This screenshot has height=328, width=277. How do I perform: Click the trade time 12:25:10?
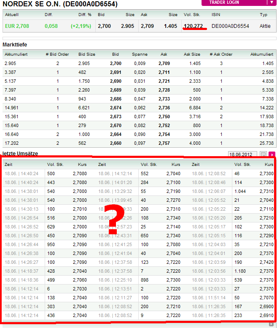(x=123, y=280)
